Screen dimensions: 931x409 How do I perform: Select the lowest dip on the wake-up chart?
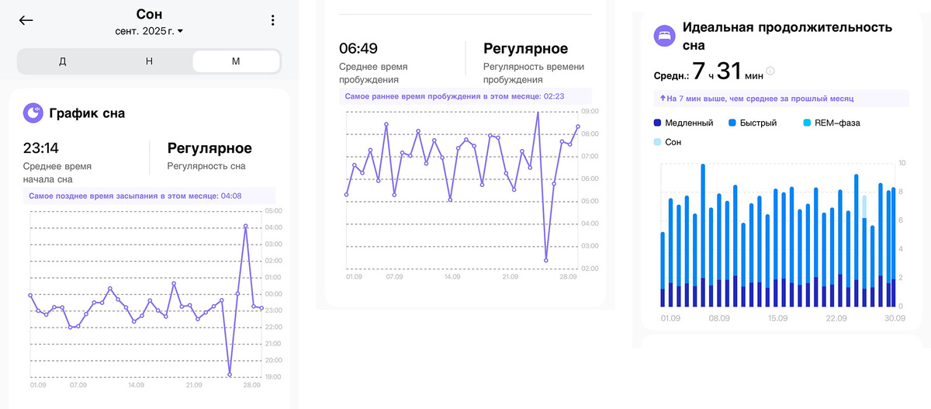click(546, 260)
